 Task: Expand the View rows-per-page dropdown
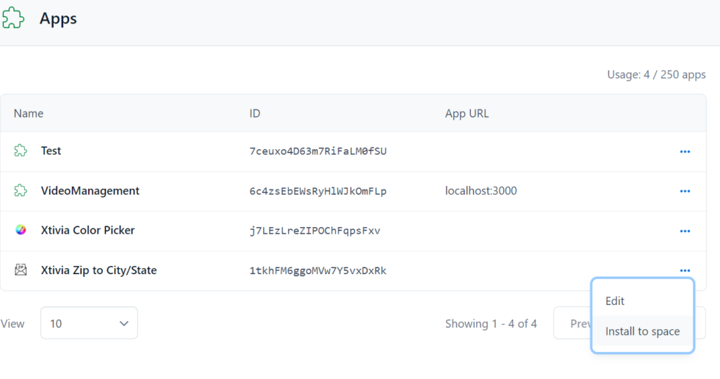coord(89,323)
